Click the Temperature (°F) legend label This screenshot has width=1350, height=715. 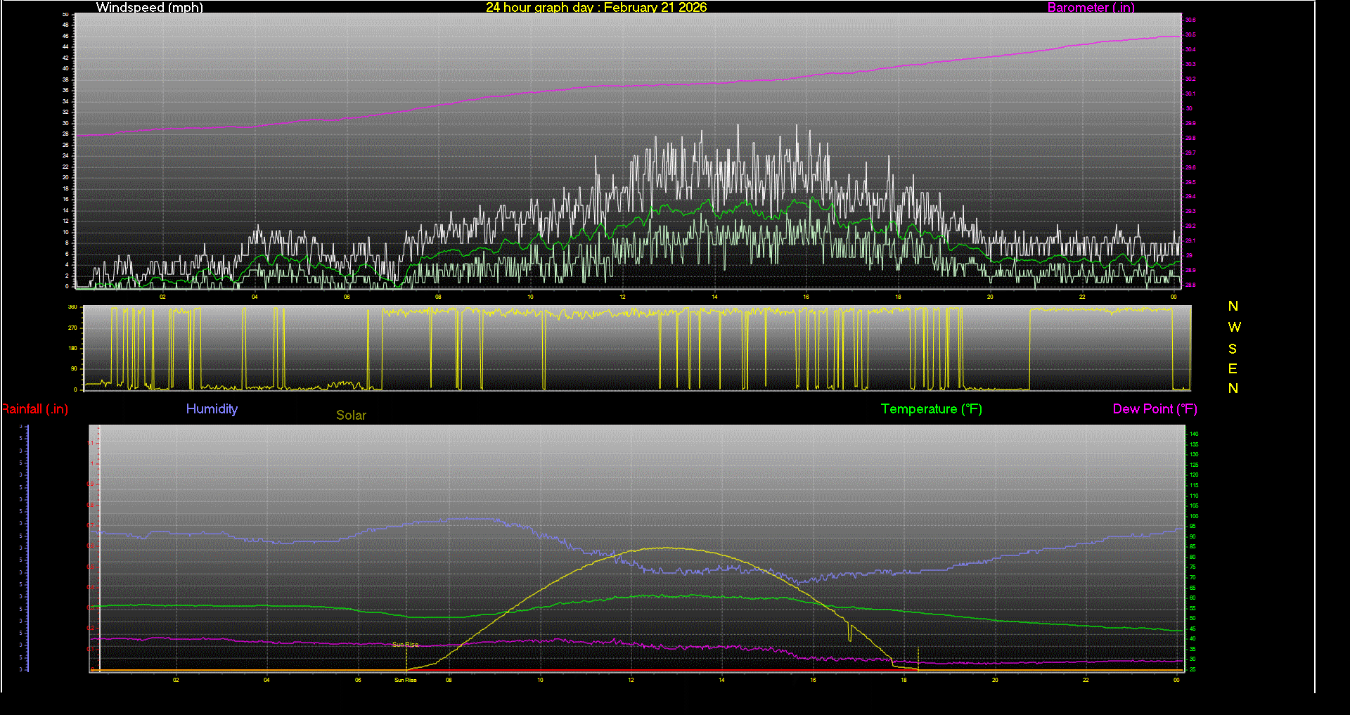click(x=931, y=408)
